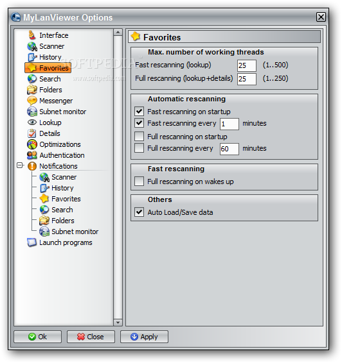
Task: Click the Fast rescanning lookup threads field
Action: (247, 65)
